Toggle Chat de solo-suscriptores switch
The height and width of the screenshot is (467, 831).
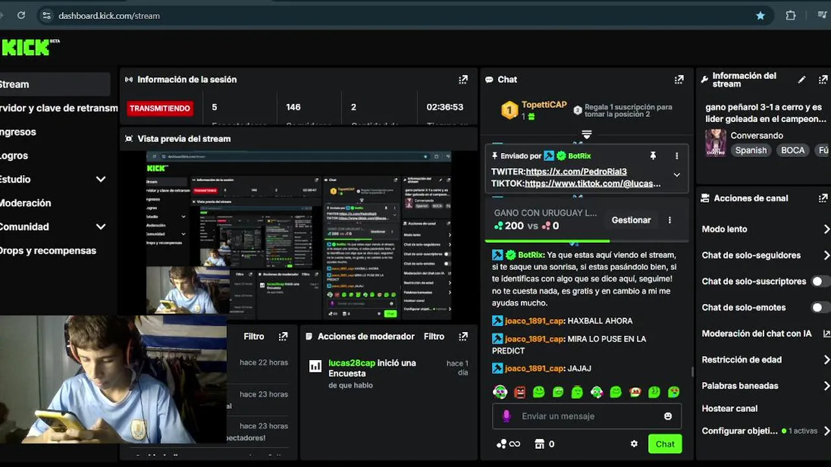821,281
